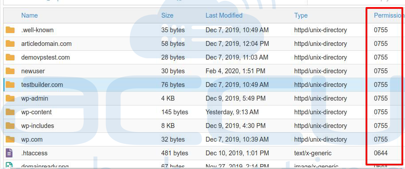Image resolution: width=405 pixels, height=169 pixels.
Task: Select the .well-known folder name
Action: click(x=38, y=30)
